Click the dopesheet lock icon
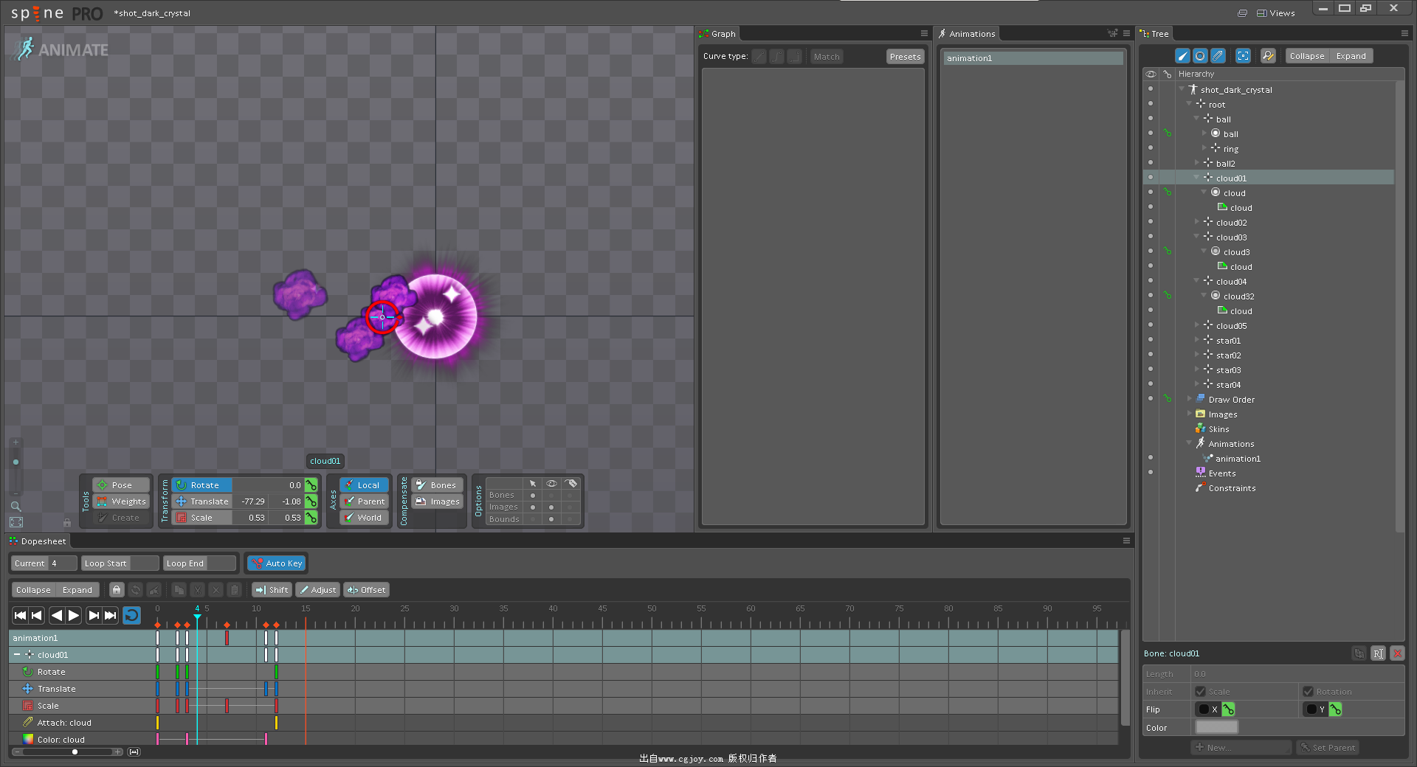This screenshot has height=767, width=1417. pyautogui.click(x=117, y=590)
